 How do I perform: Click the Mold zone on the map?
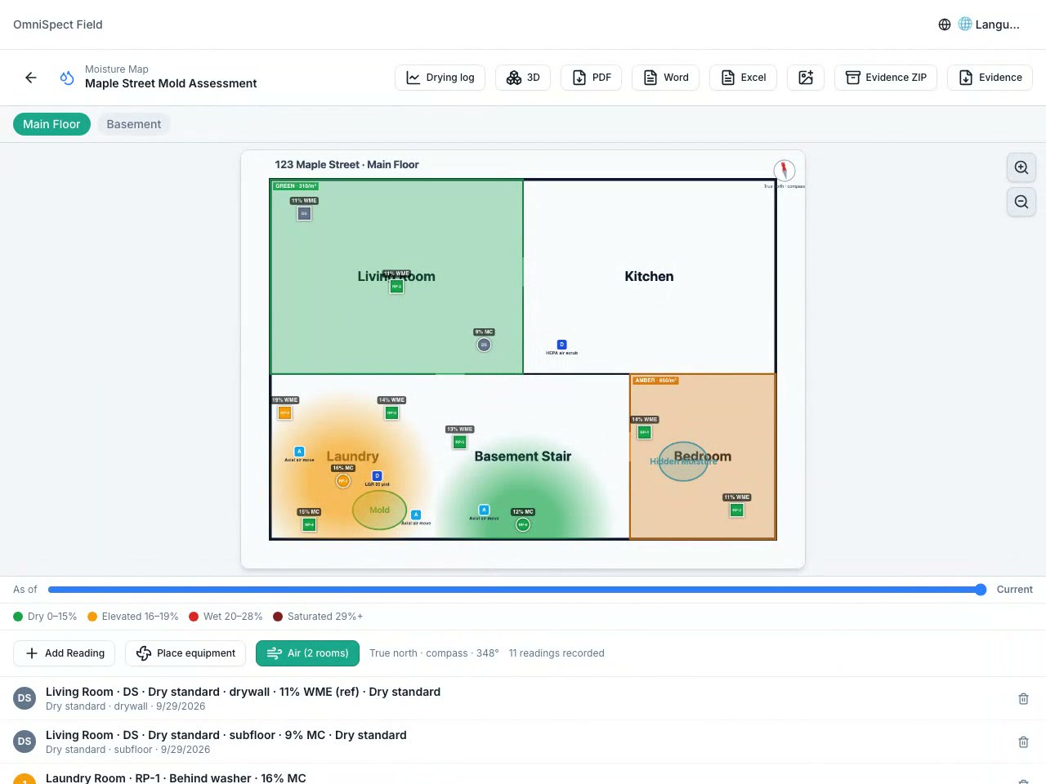pyautogui.click(x=379, y=510)
